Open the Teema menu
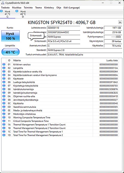Screen dimensions: 124x173 point(39,8)
